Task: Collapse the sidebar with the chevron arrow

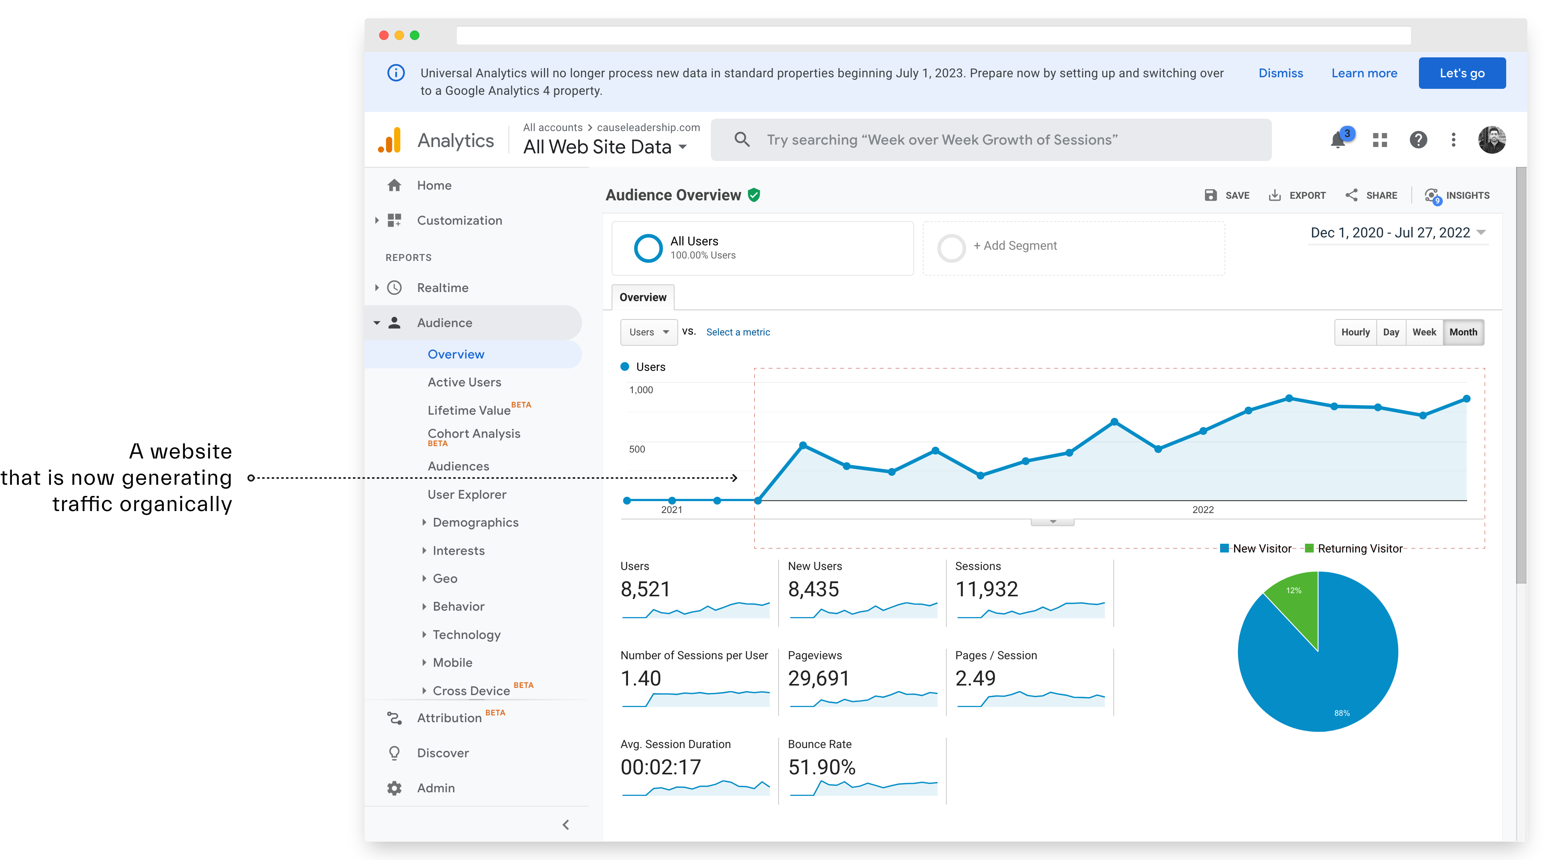Action: click(x=565, y=825)
